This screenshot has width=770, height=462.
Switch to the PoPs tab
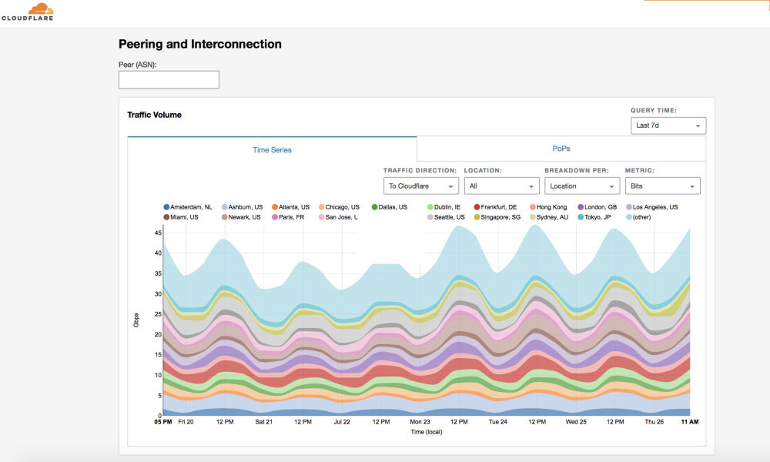[x=561, y=148]
